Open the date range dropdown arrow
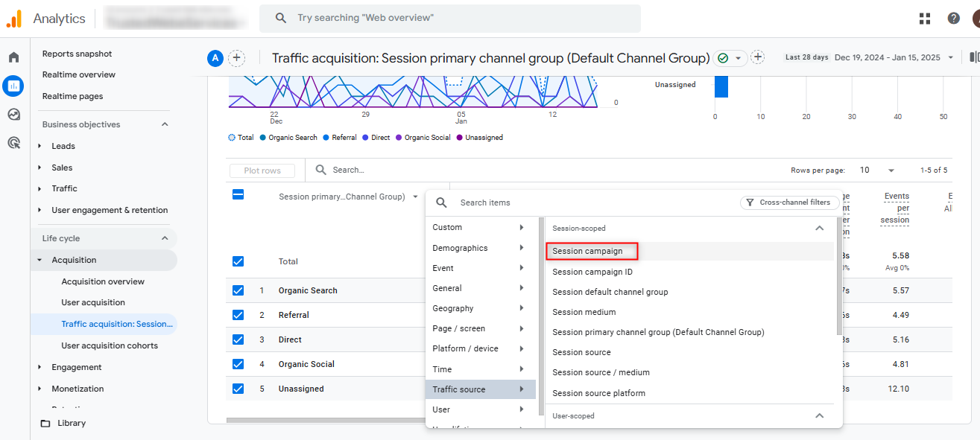Screen dimensions: 980x440 click(950, 58)
